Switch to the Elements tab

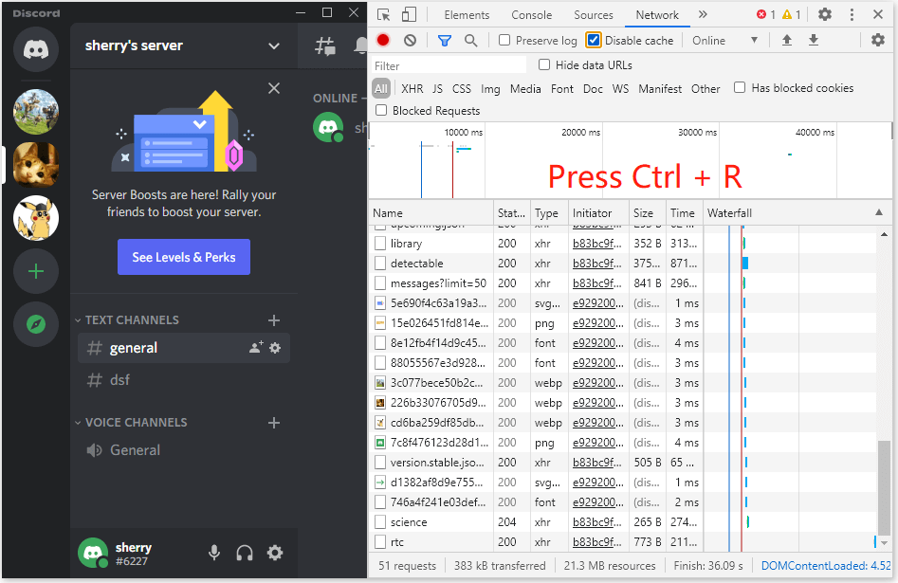(467, 15)
